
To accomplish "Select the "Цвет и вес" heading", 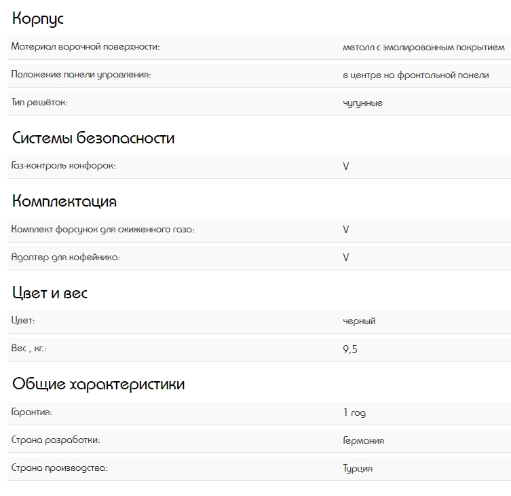I will [50, 293].
